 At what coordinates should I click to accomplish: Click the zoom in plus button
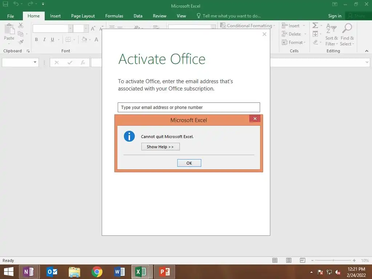pos(354,260)
